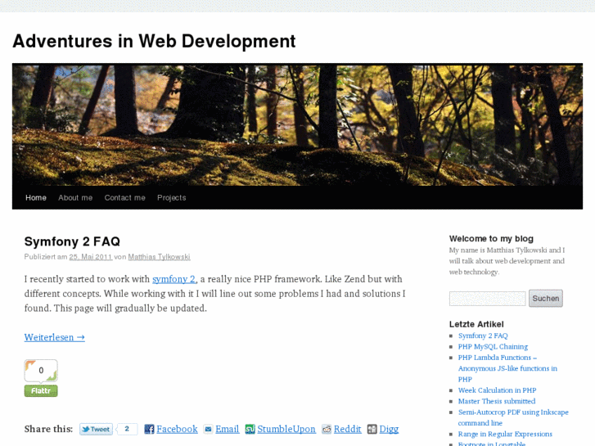This screenshot has height=446, width=595.
Task: Open the About me page
Action: point(75,197)
